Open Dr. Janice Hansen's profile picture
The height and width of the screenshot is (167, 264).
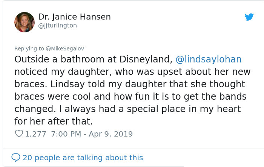[25, 22]
